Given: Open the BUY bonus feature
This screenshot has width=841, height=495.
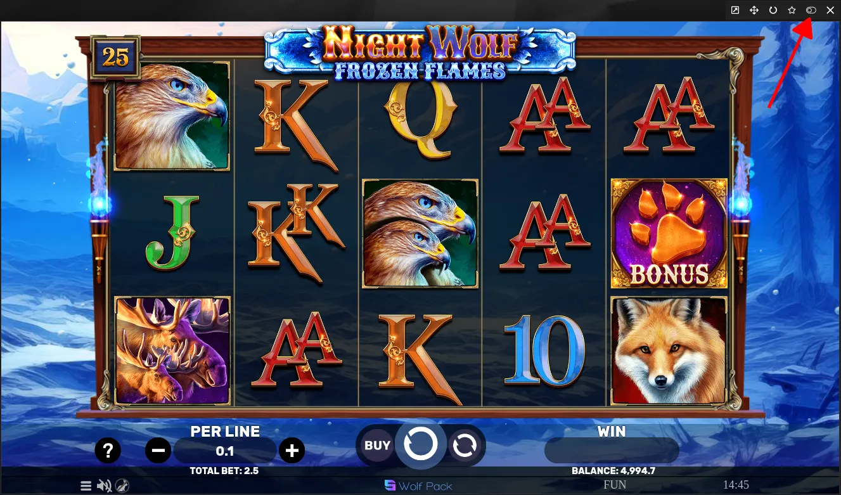Looking at the screenshot, I should [377, 446].
